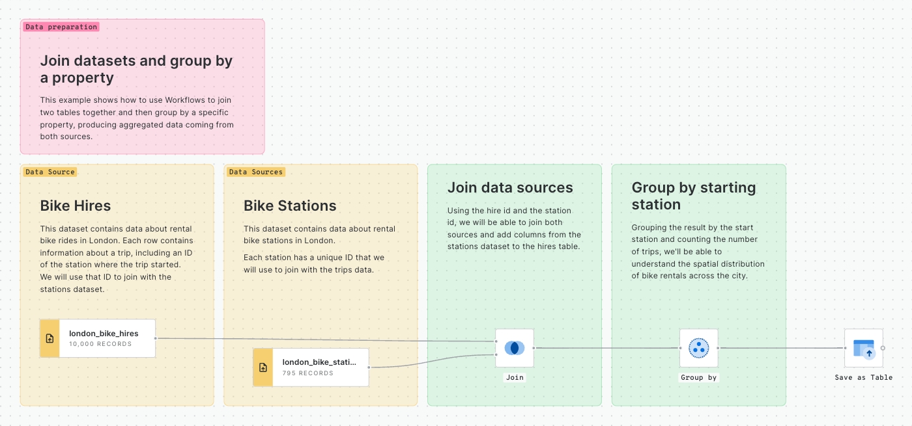Image resolution: width=912 pixels, height=426 pixels.
Task: Click the top input port of Join node
Action: 496,341
